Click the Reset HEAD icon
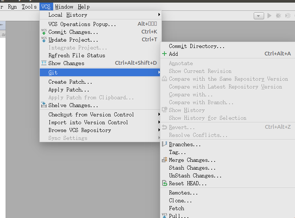 165,183
